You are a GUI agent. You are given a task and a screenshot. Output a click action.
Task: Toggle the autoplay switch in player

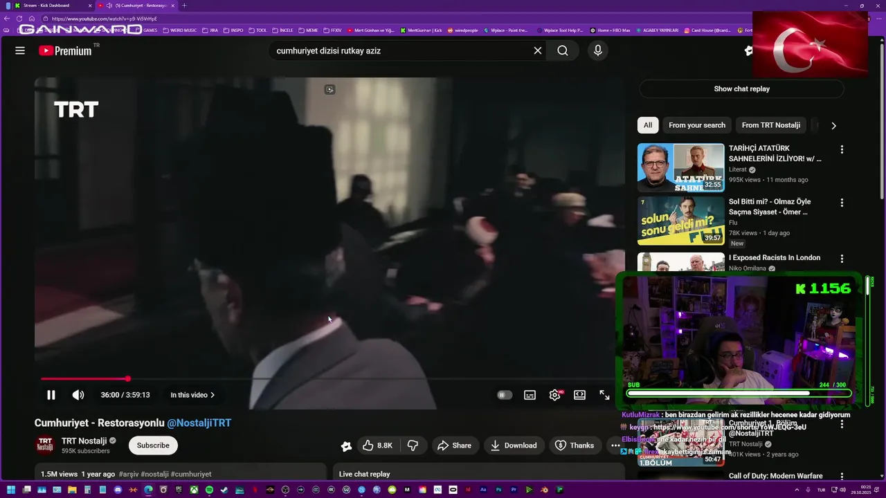click(x=505, y=395)
